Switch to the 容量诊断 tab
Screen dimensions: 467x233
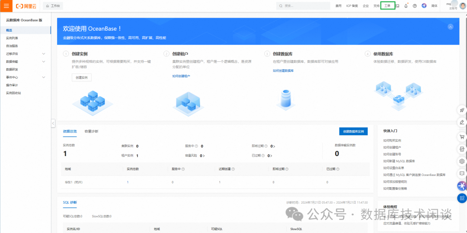coord(91,131)
